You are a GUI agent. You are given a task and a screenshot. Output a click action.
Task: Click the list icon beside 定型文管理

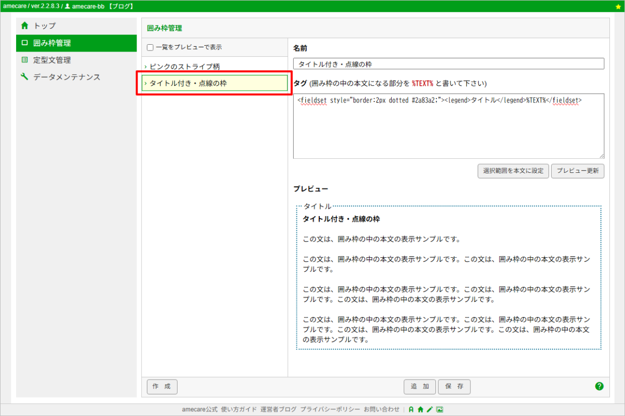(24, 60)
